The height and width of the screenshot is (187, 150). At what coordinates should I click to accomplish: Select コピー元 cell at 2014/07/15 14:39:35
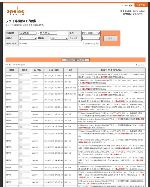[71, 141]
